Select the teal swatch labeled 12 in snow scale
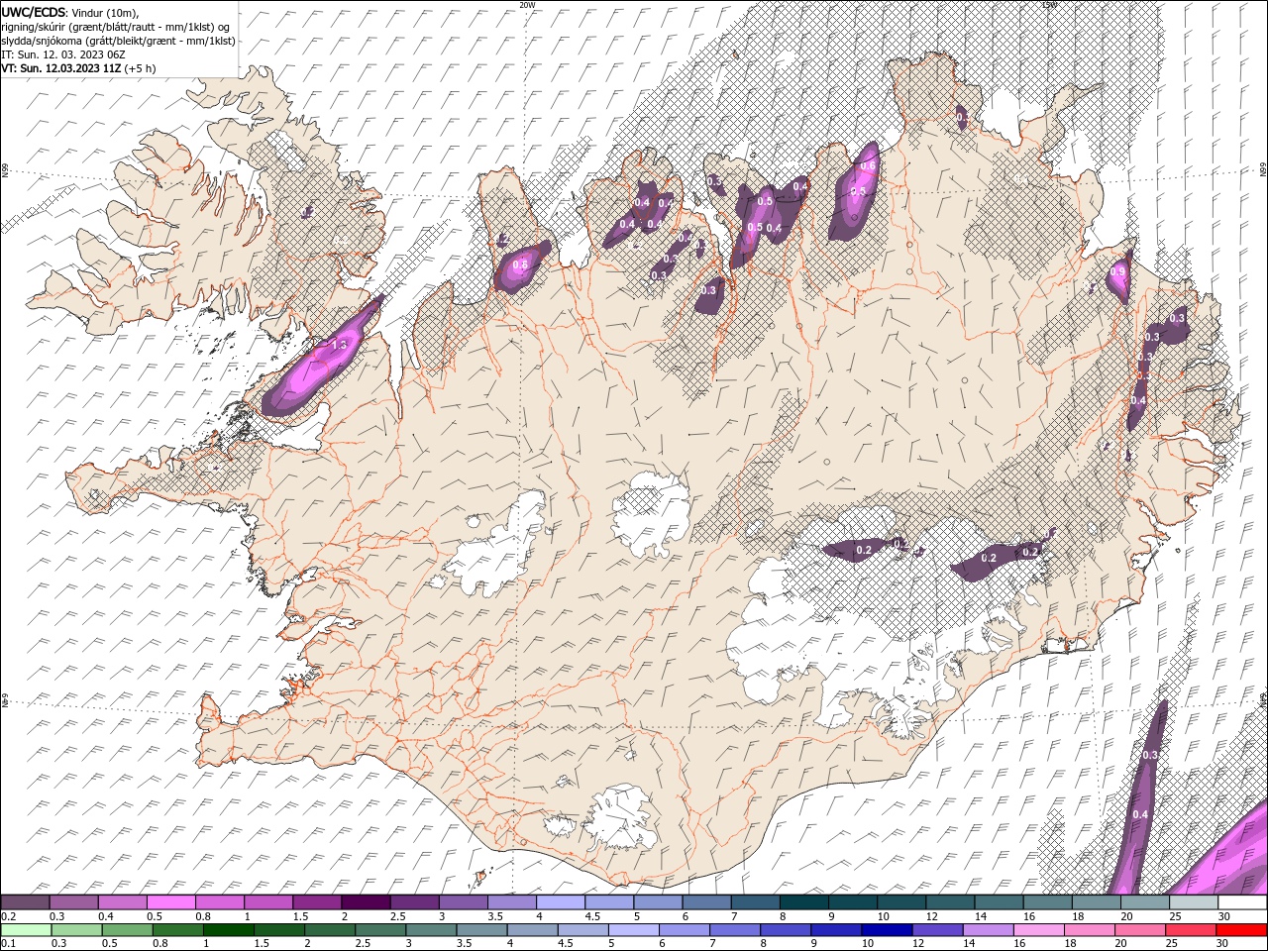Screen dimensions: 1268x951 coord(950,902)
